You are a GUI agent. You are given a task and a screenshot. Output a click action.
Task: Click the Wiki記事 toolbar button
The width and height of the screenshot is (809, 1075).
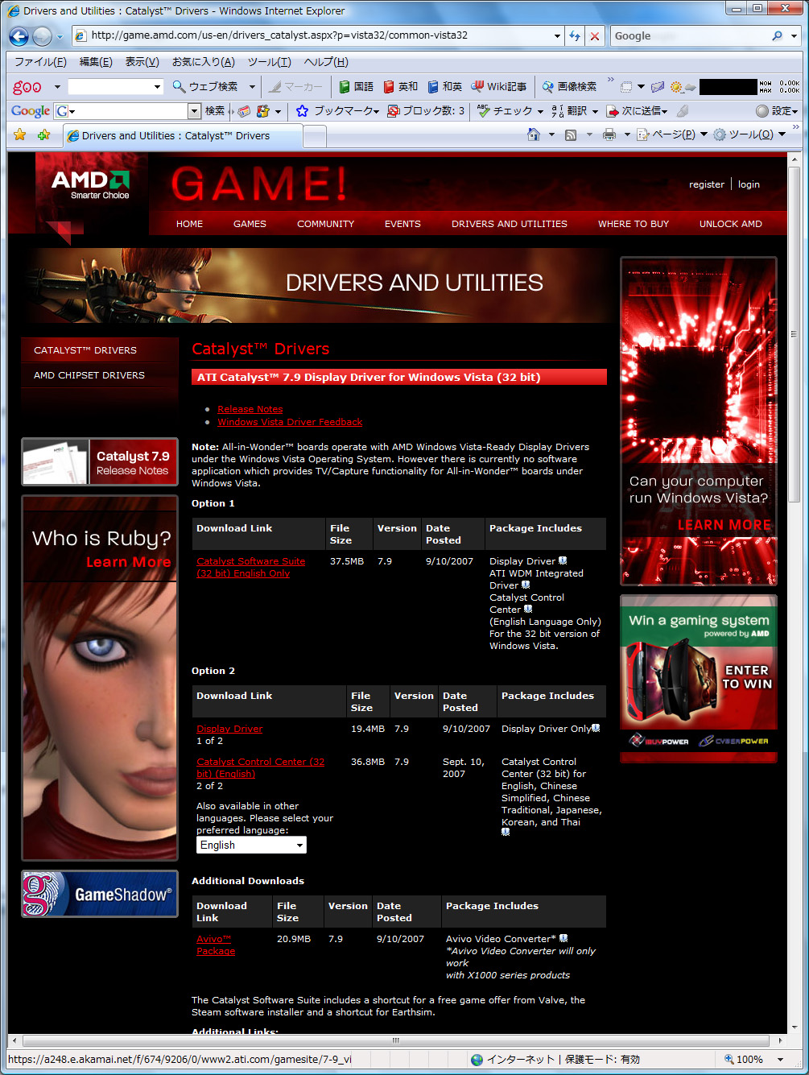pos(499,86)
